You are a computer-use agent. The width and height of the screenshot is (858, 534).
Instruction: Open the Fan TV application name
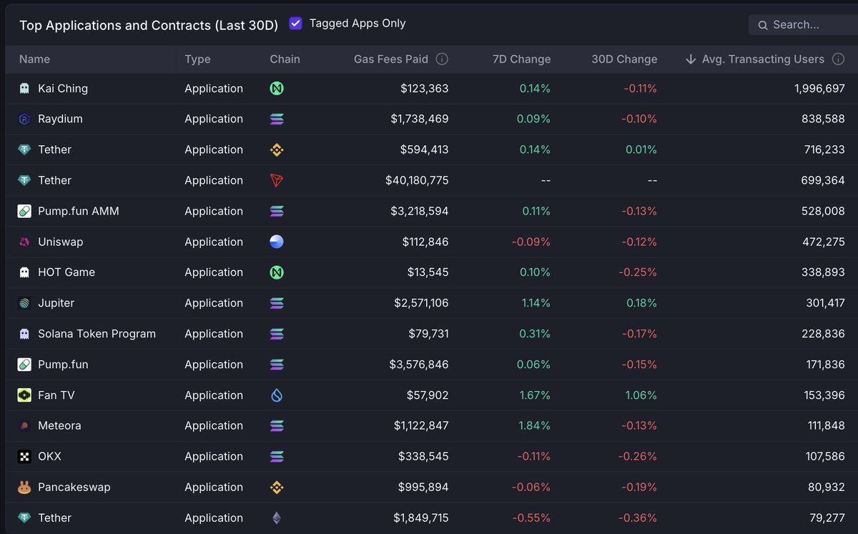pyautogui.click(x=56, y=395)
